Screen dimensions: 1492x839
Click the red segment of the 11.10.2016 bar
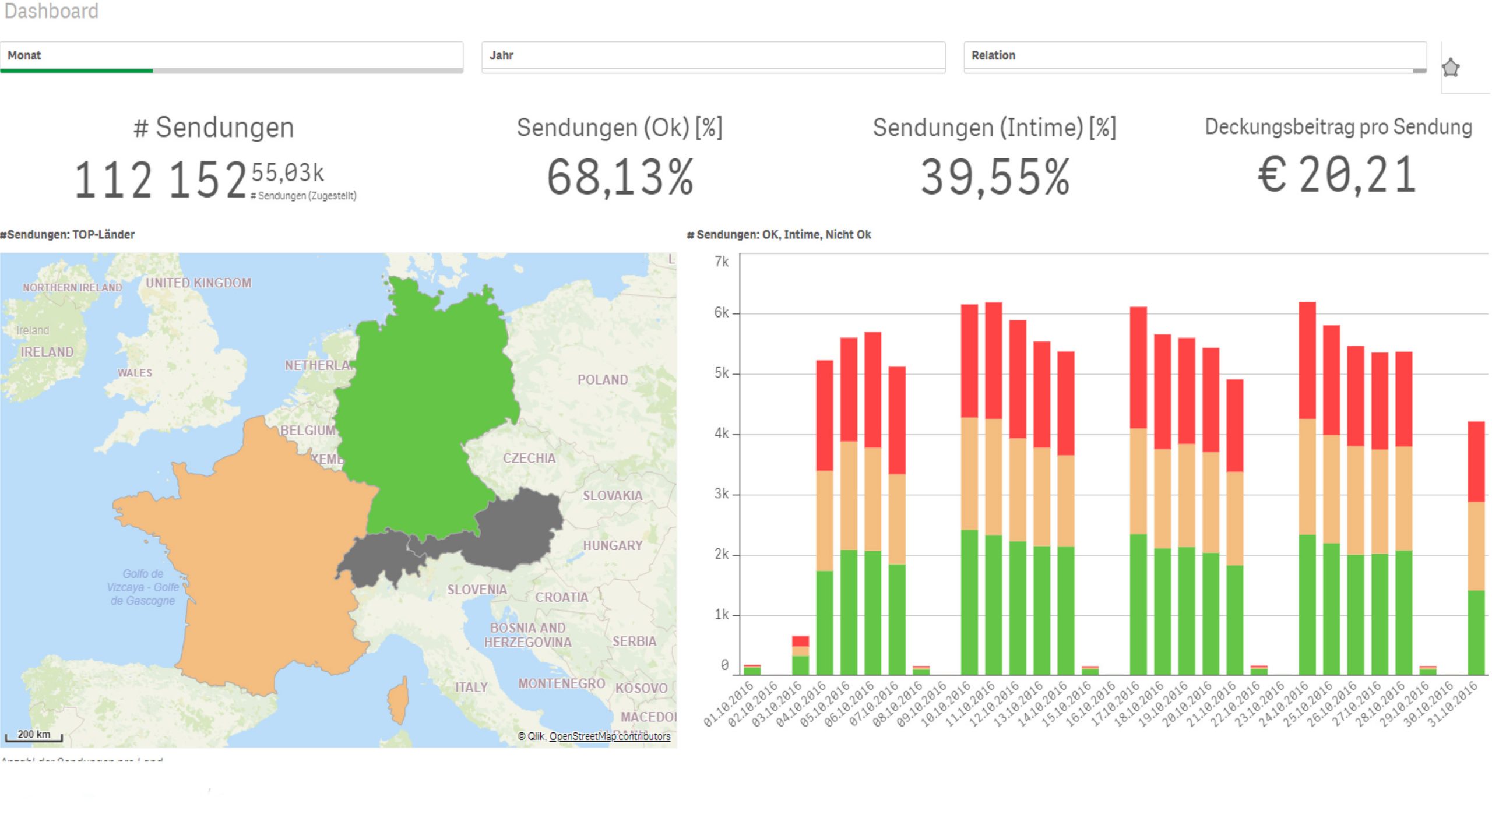click(x=994, y=361)
